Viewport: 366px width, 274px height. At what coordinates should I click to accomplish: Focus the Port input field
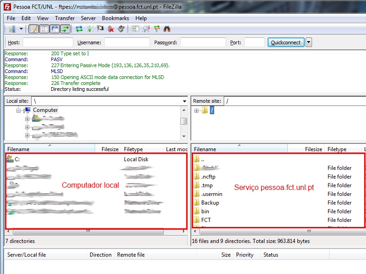pyautogui.click(x=254, y=42)
